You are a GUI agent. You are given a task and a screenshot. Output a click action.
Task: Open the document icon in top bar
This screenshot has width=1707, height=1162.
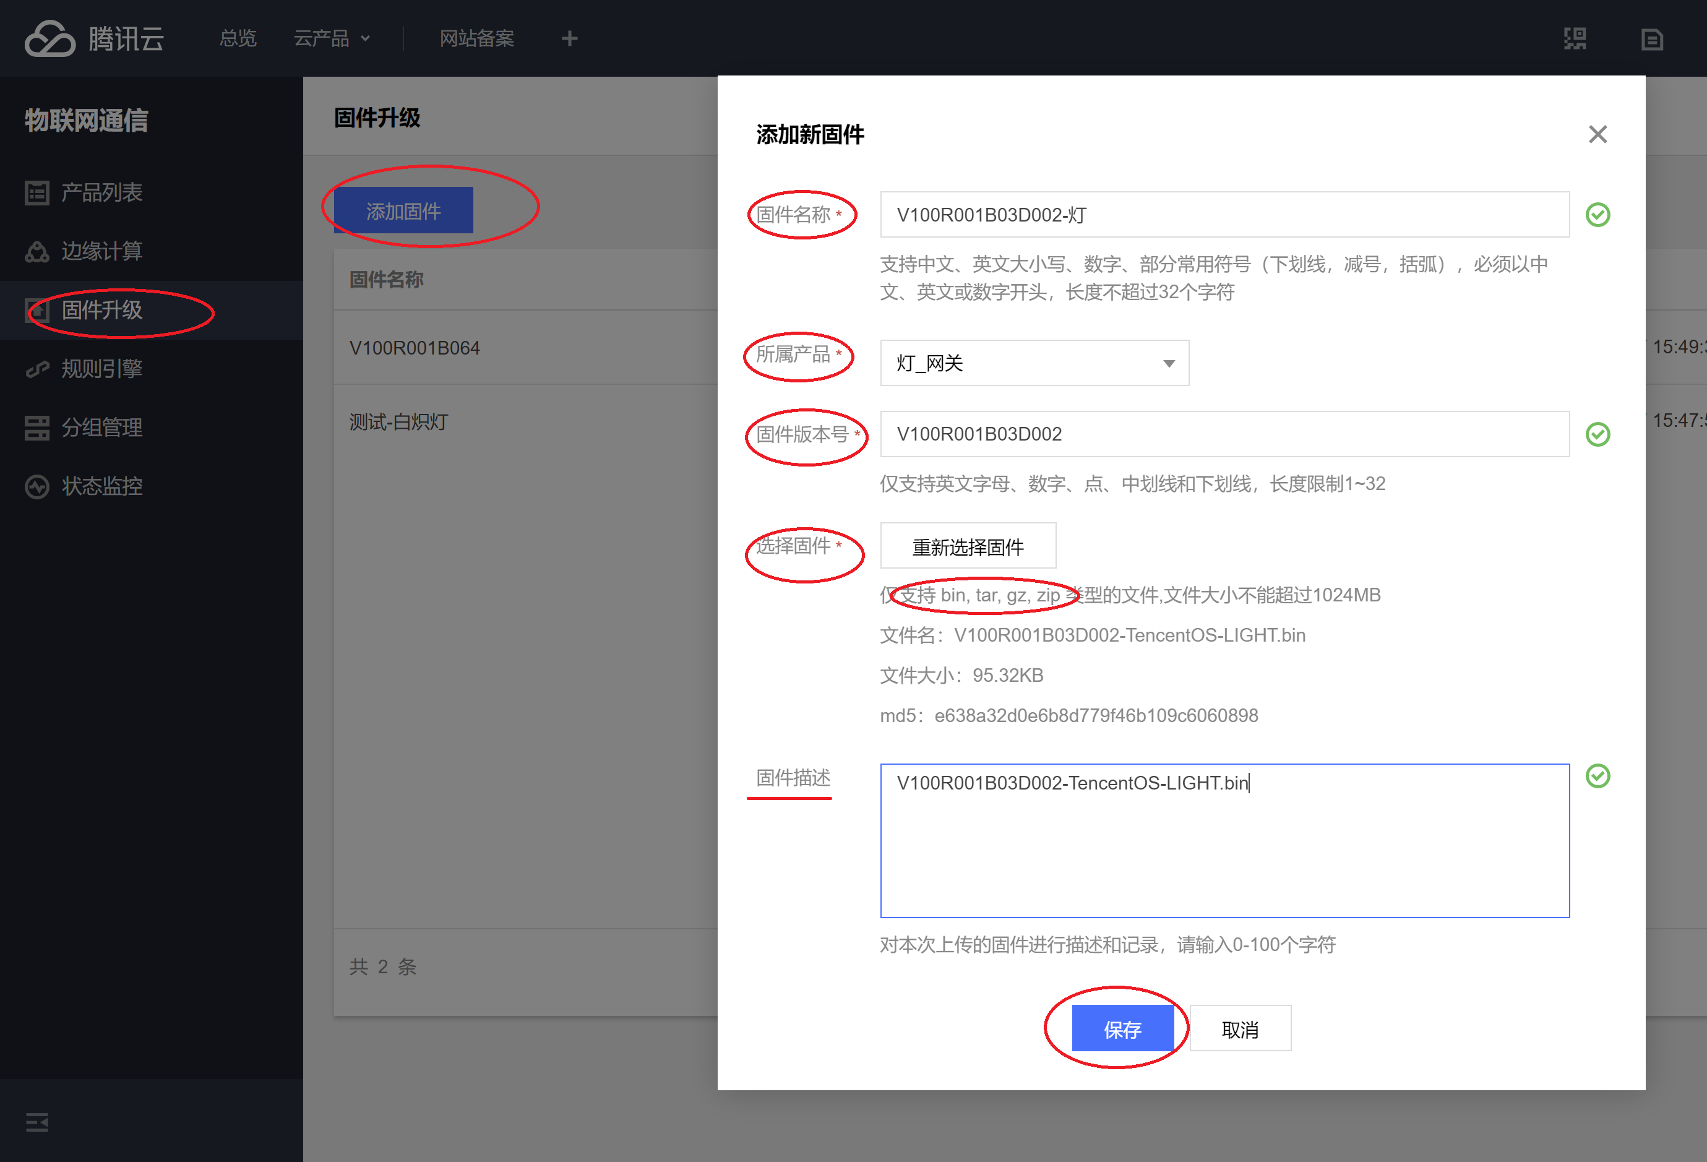pos(1651,39)
